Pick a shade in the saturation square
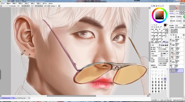185x102 pixels. [159, 15]
